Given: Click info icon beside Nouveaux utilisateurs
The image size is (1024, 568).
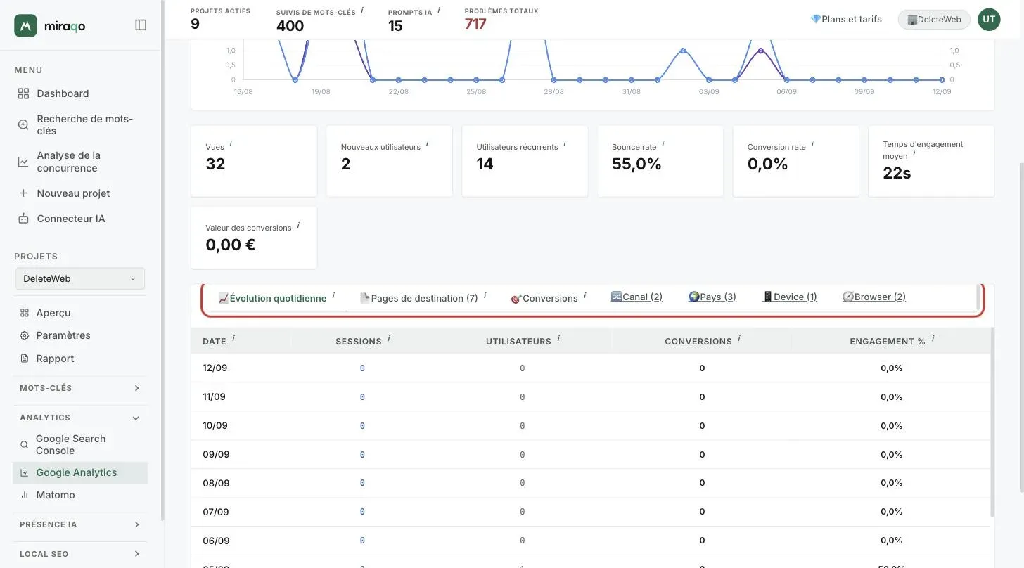Looking at the screenshot, I should point(427,144).
